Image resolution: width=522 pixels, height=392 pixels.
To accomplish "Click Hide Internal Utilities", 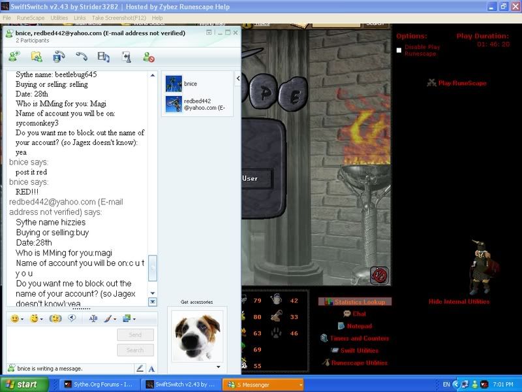I will (459, 302).
